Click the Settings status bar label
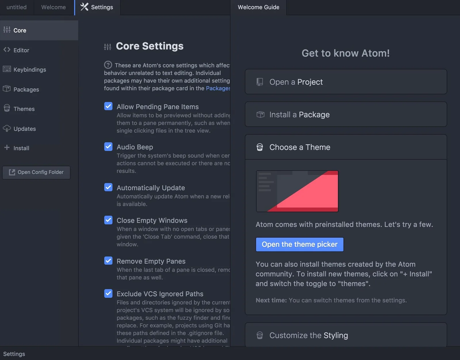The image size is (460, 360). click(14, 354)
